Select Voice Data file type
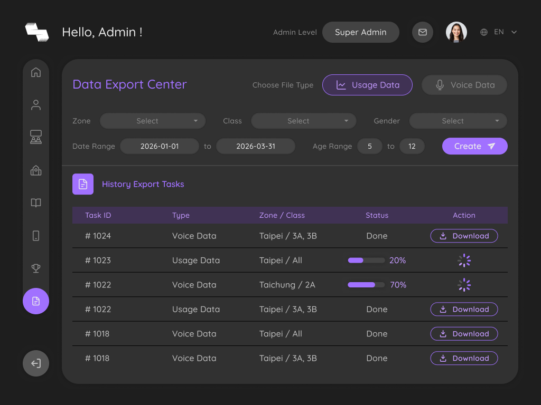541x405 pixels. point(464,85)
